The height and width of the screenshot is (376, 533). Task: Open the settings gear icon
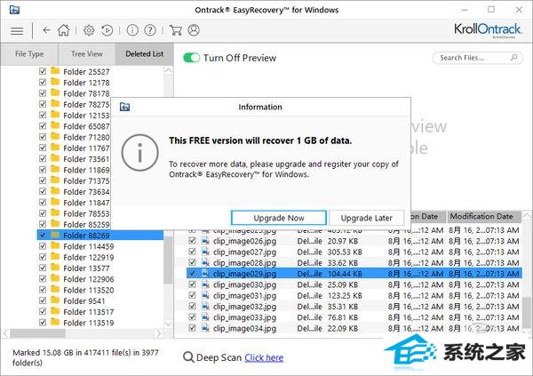[x=89, y=30]
